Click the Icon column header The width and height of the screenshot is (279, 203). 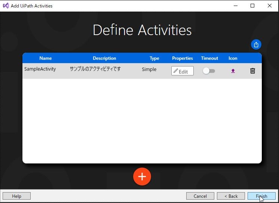pos(233,58)
